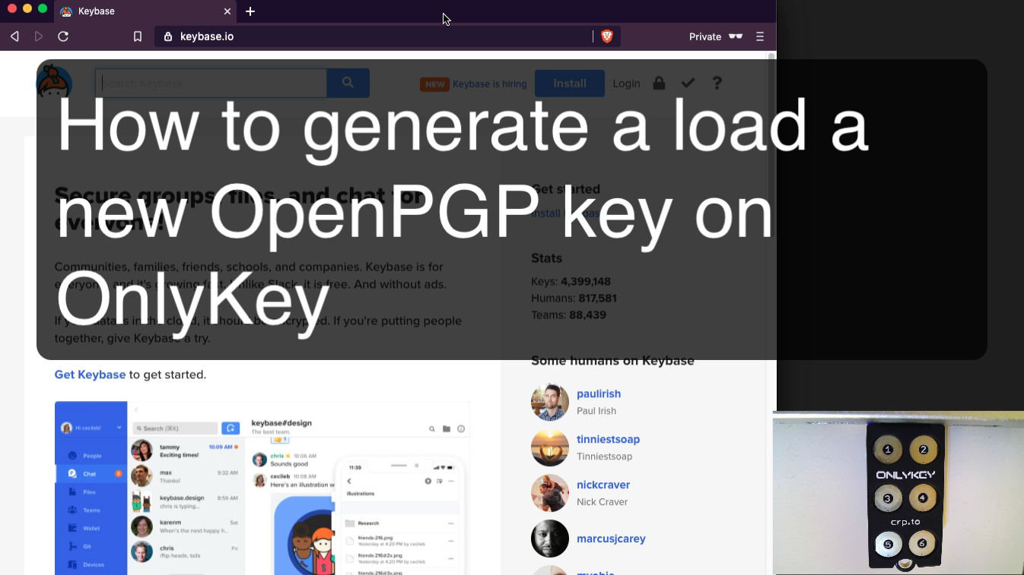Click the magnifier search button
This screenshot has width=1024, height=575.
[348, 83]
